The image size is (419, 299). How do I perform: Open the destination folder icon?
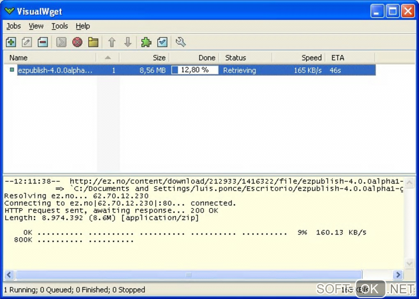coord(93,42)
